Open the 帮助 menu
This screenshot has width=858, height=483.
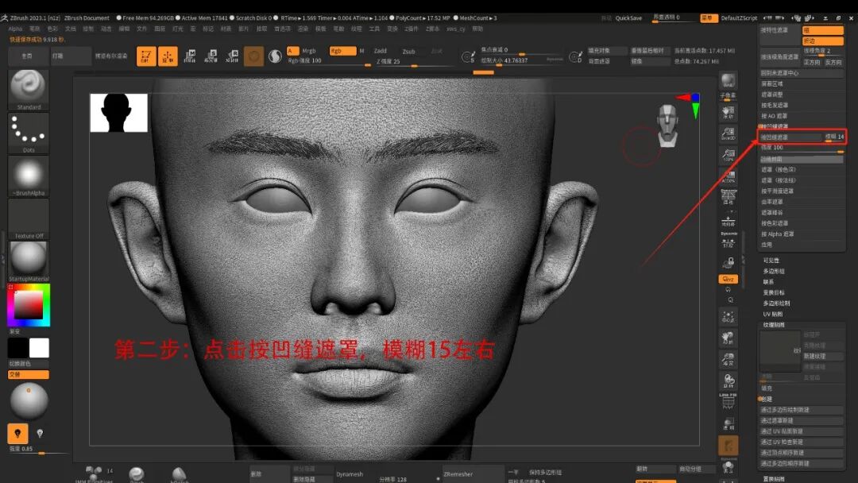(x=477, y=29)
